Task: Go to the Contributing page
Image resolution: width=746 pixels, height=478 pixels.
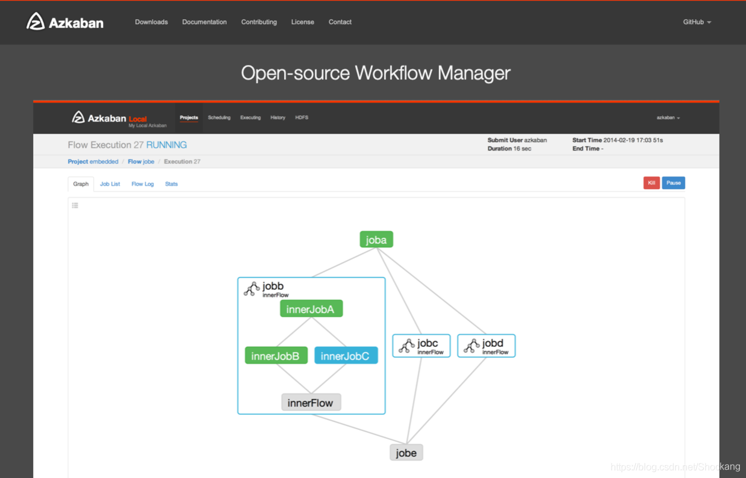Action: click(259, 22)
